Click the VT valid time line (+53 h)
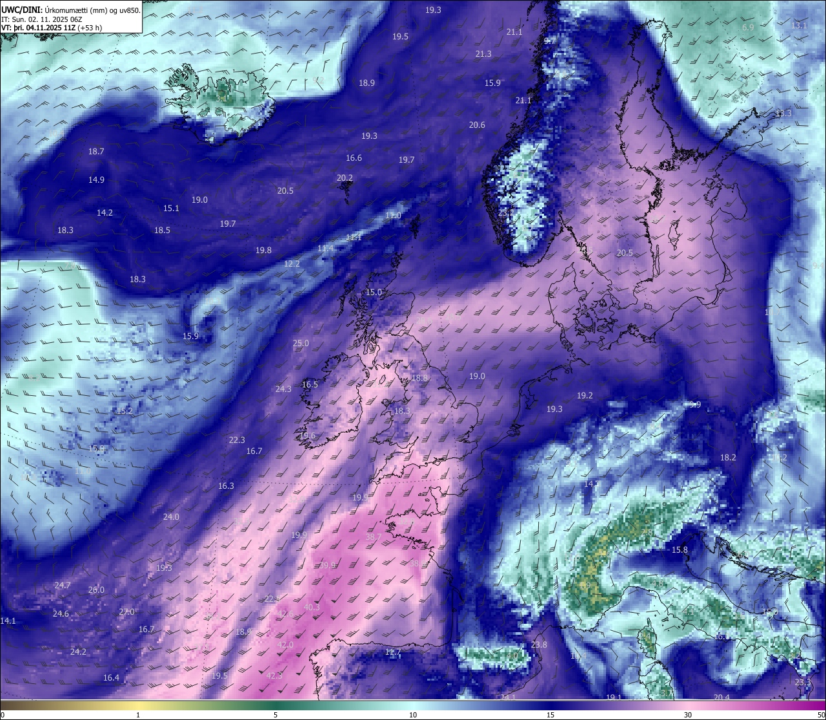 click(52, 28)
